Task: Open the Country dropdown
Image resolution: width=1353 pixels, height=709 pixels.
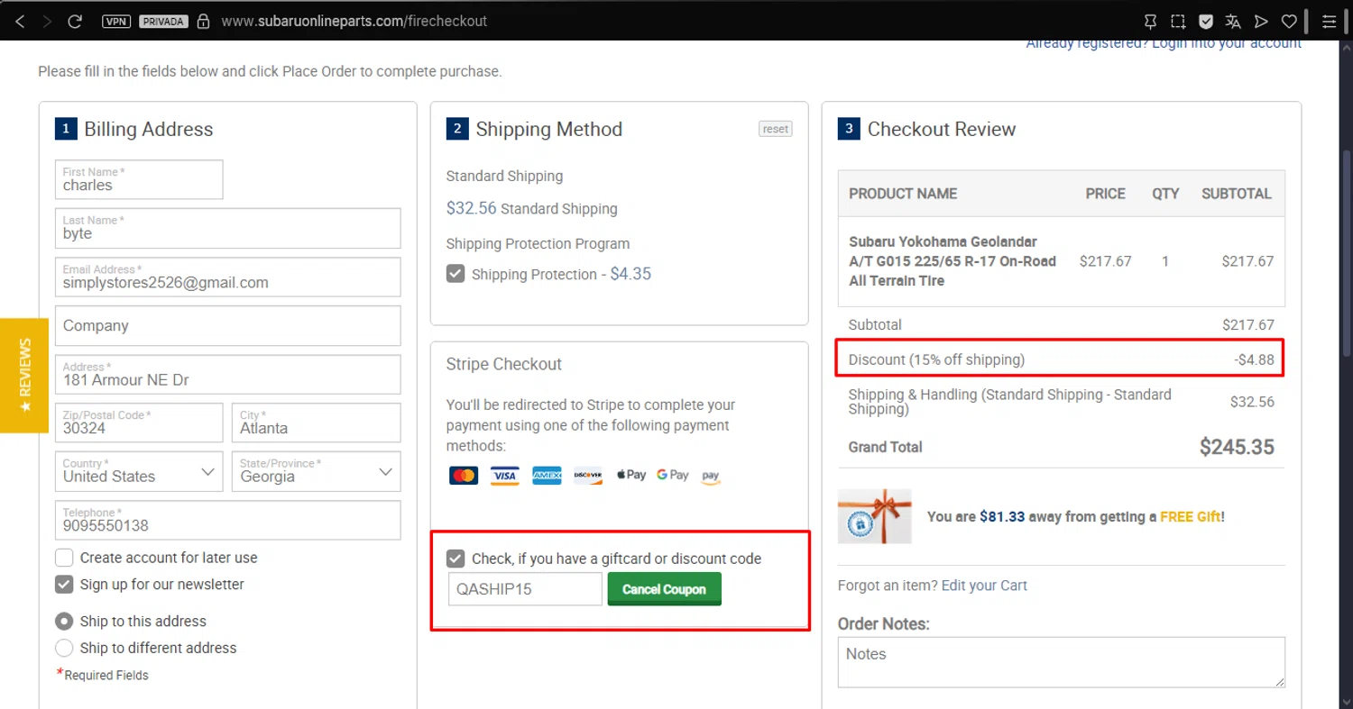Action: click(x=139, y=471)
